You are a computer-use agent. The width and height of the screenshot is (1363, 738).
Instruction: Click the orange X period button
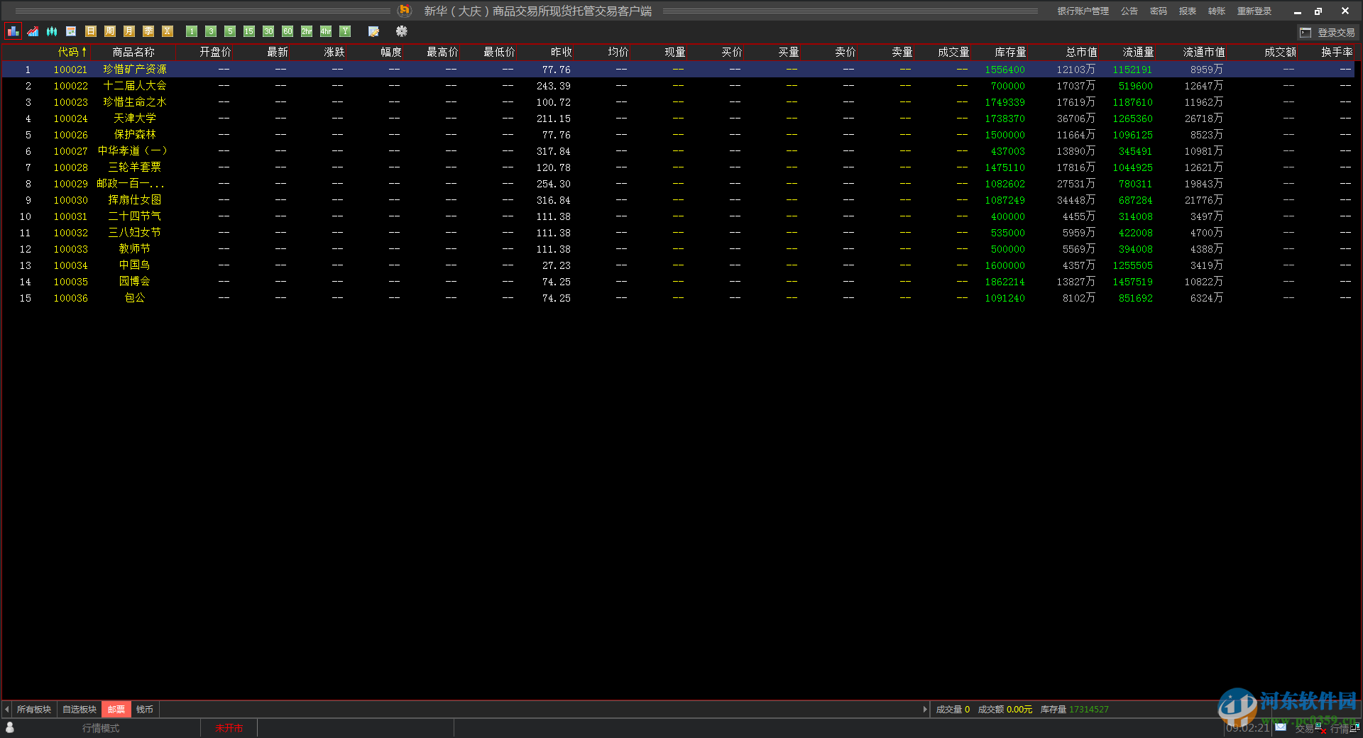pyautogui.click(x=168, y=31)
